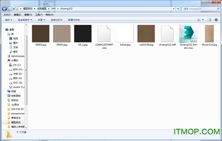Image resolution: width=222 pixels, height=141 pixels.
Task: Select the 00001.jpg thumbnail
Action: 41,34
